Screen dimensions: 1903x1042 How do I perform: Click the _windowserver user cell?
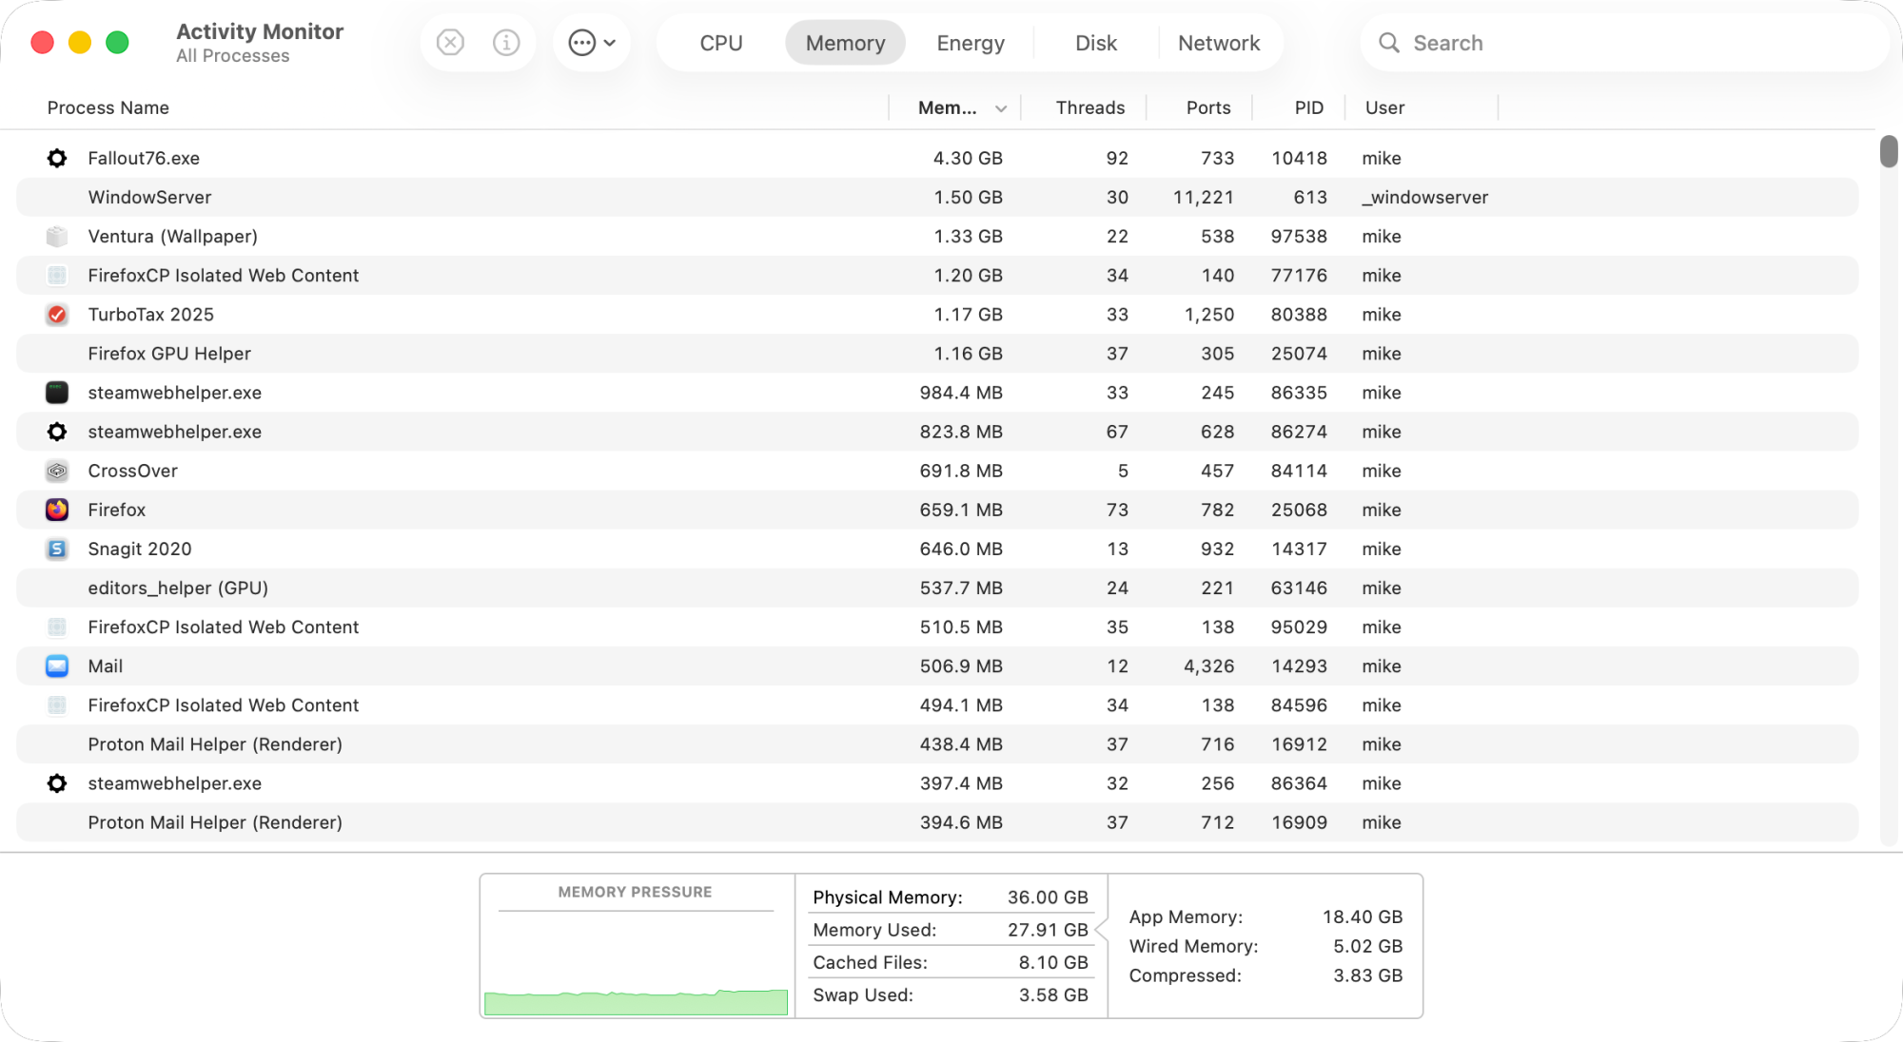[1425, 197]
